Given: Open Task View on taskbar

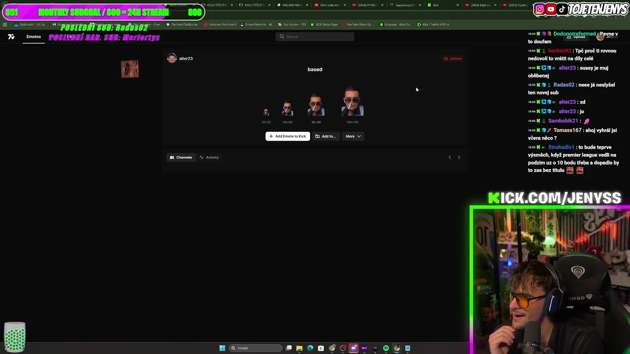Looking at the screenshot, I should (289, 348).
